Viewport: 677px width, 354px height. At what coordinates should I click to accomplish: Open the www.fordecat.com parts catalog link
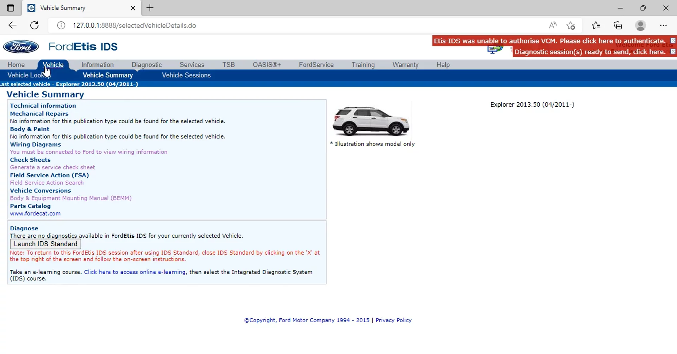pyautogui.click(x=35, y=213)
